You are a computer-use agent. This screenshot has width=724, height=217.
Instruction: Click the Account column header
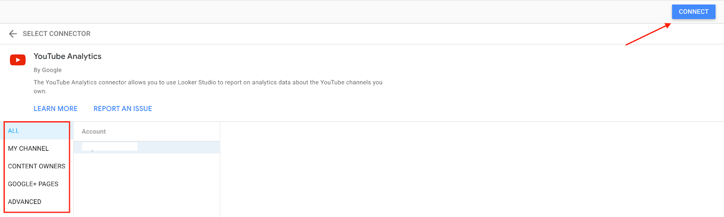coord(94,132)
